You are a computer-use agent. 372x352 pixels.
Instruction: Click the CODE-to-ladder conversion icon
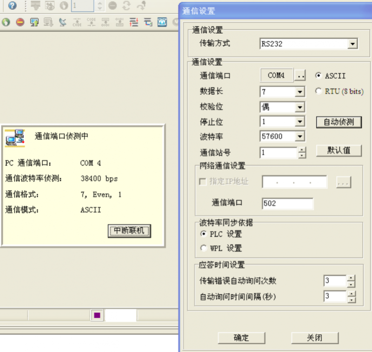91,22
